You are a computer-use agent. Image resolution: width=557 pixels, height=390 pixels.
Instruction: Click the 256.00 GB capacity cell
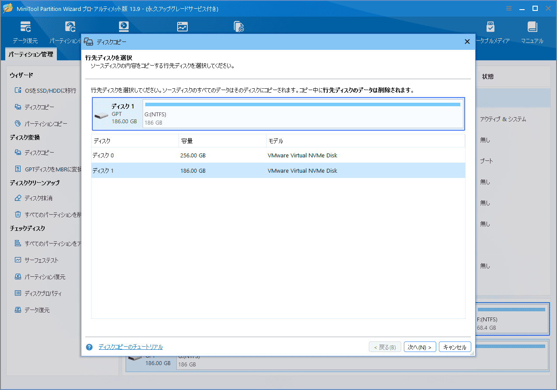193,155
